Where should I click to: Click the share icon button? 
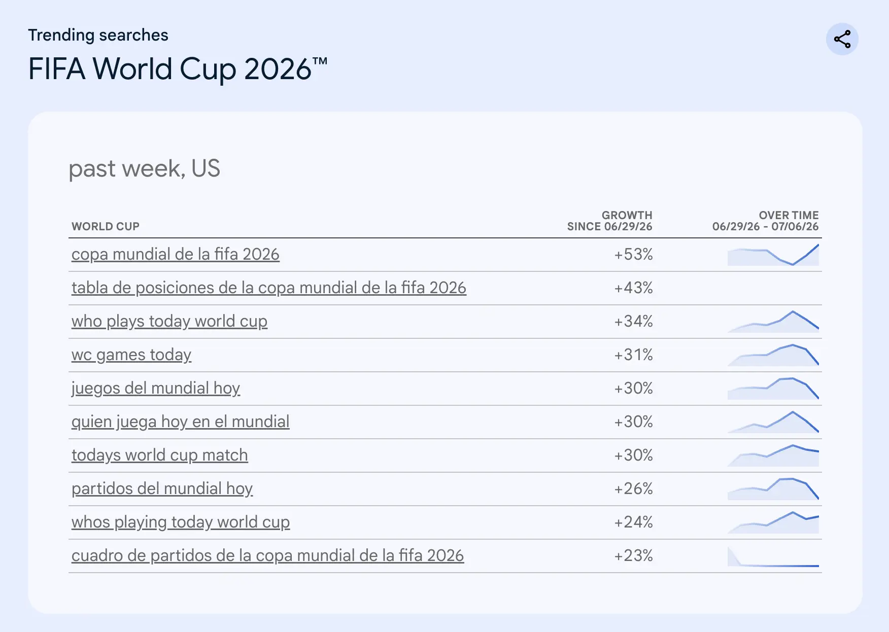(842, 39)
